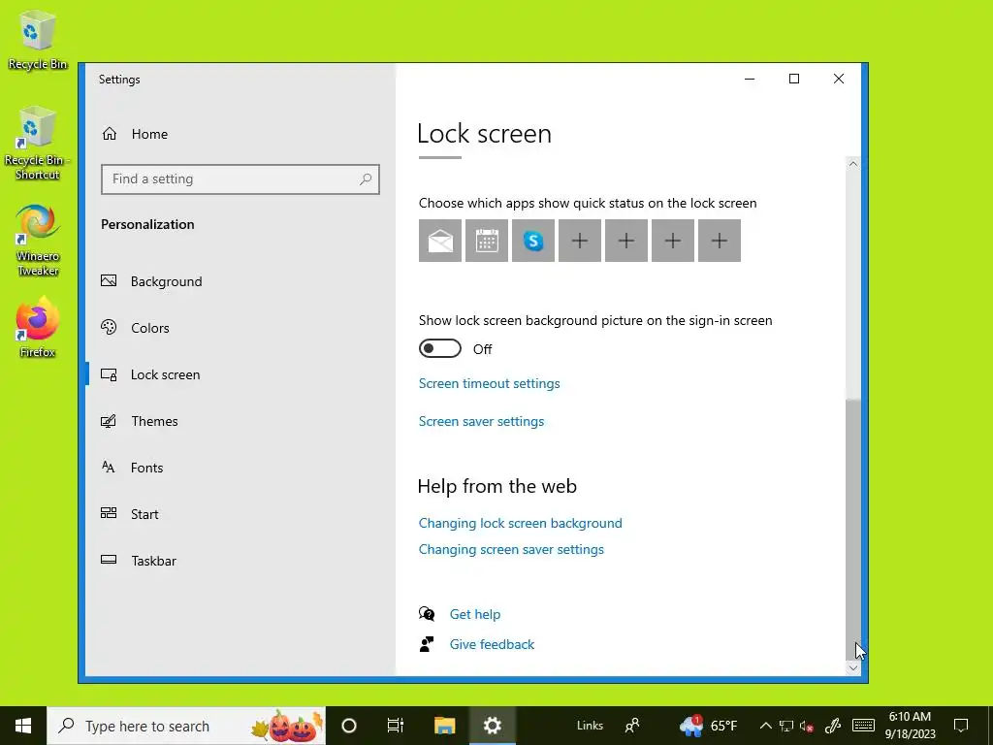Open the Windows Ink Workspace pen icon
Viewport: 993px width, 745px height.
click(x=833, y=726)
